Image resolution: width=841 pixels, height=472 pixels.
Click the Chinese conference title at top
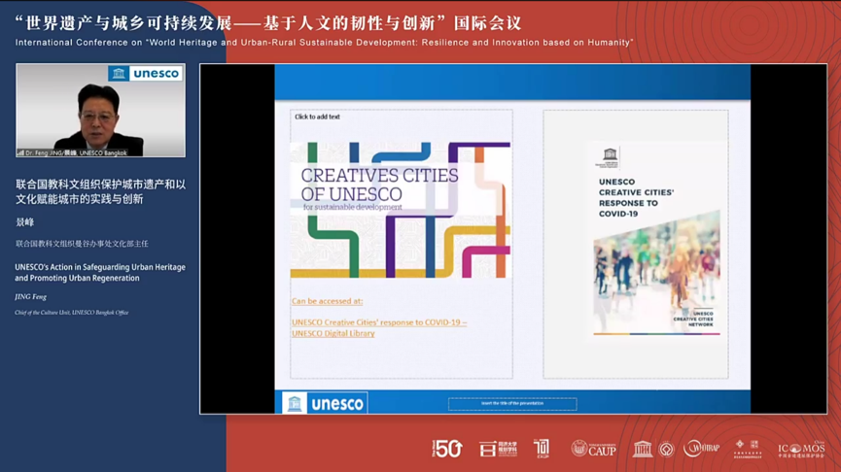(268, 23)
